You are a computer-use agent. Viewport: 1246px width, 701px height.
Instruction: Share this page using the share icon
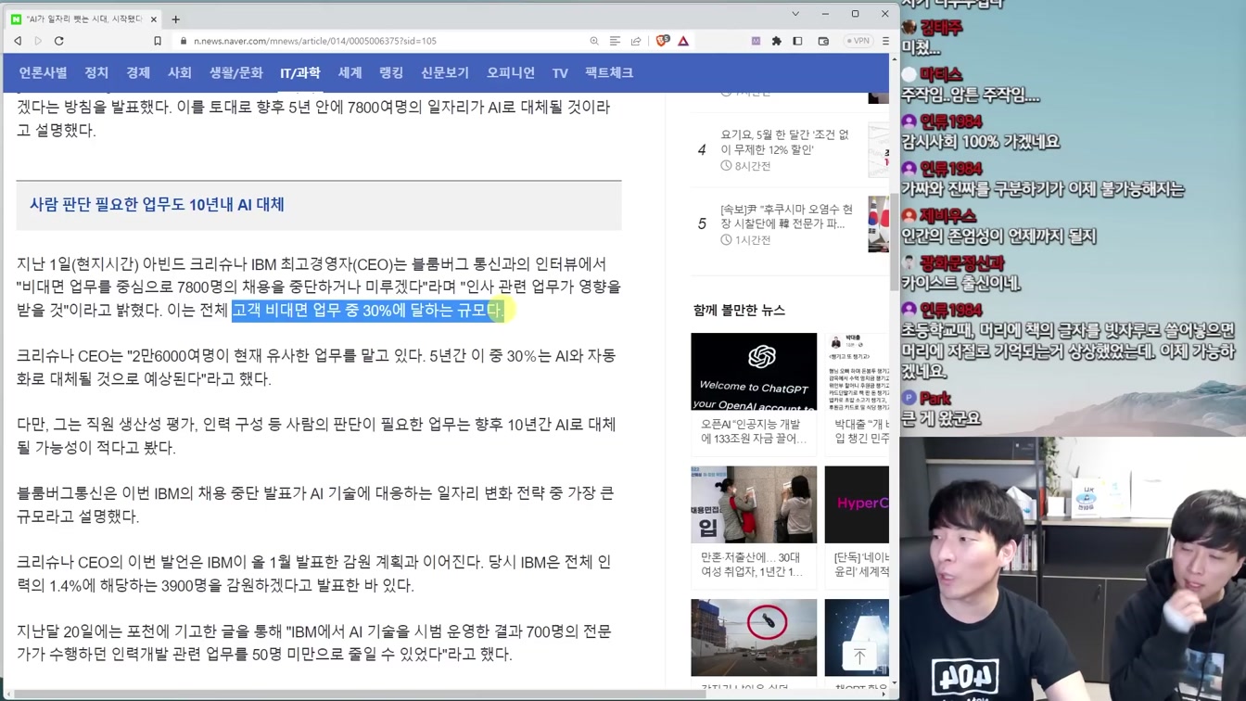click(636, 41)
